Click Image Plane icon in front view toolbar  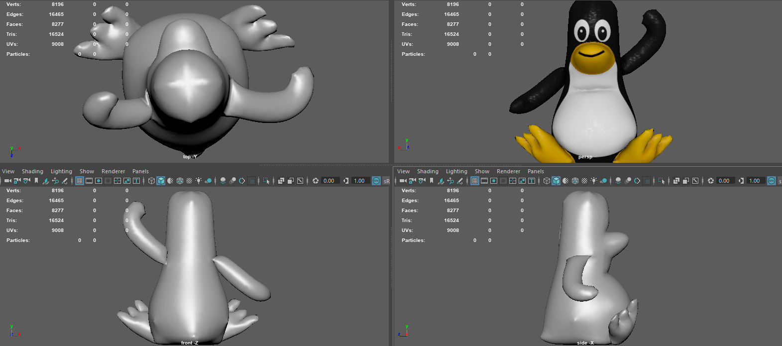pyautogui.click(x=46, y=181)
